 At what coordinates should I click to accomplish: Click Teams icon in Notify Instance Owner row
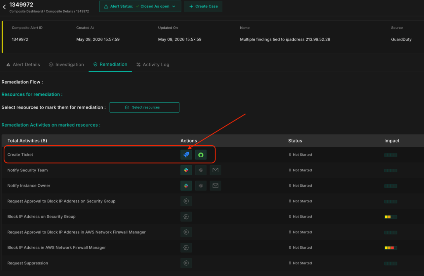(201, 186)
